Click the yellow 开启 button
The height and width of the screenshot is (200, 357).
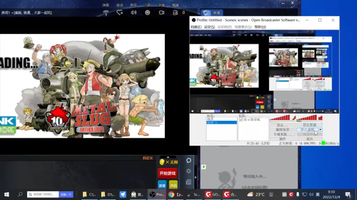click(x=173, y=185)
